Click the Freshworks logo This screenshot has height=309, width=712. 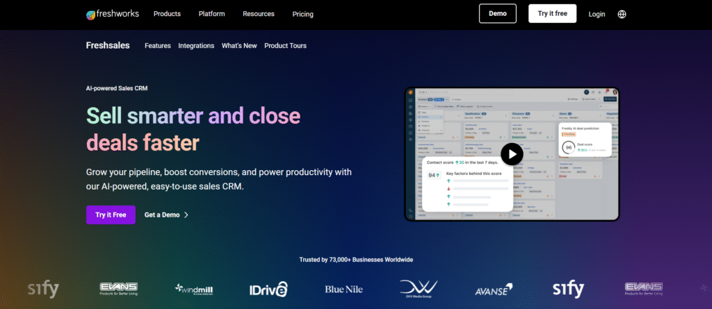(x=112, y=14)
